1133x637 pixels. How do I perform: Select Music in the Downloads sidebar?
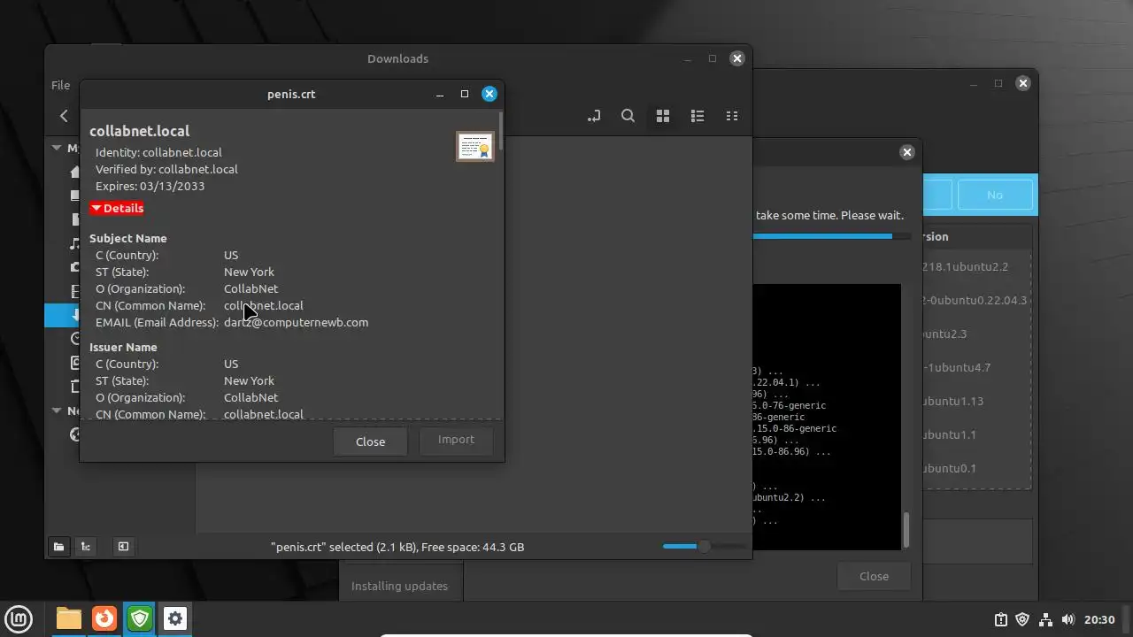75,243
